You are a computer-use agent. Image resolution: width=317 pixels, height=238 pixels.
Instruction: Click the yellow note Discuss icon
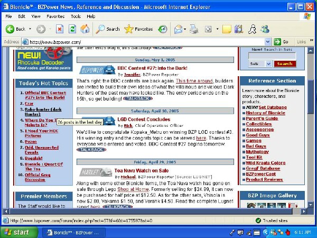(227, 29)
